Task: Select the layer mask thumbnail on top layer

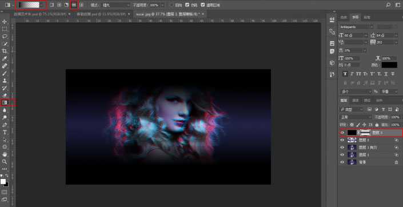Action: tap(365, 133)
